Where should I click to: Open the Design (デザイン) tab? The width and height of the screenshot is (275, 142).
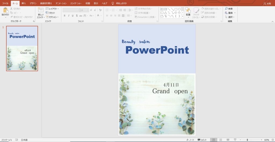coord(33,3)
